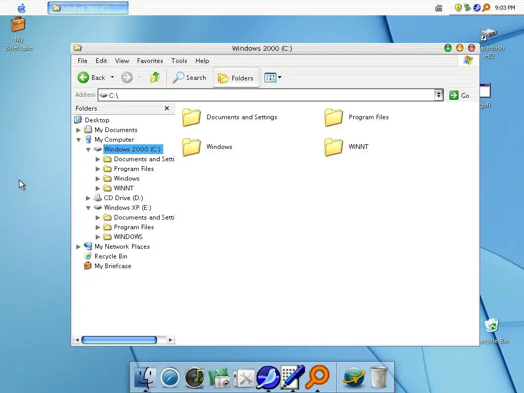Expand WINDOWS folder under Windows XP (E:)
Screen dimensions: 524x393
point(98,237)
